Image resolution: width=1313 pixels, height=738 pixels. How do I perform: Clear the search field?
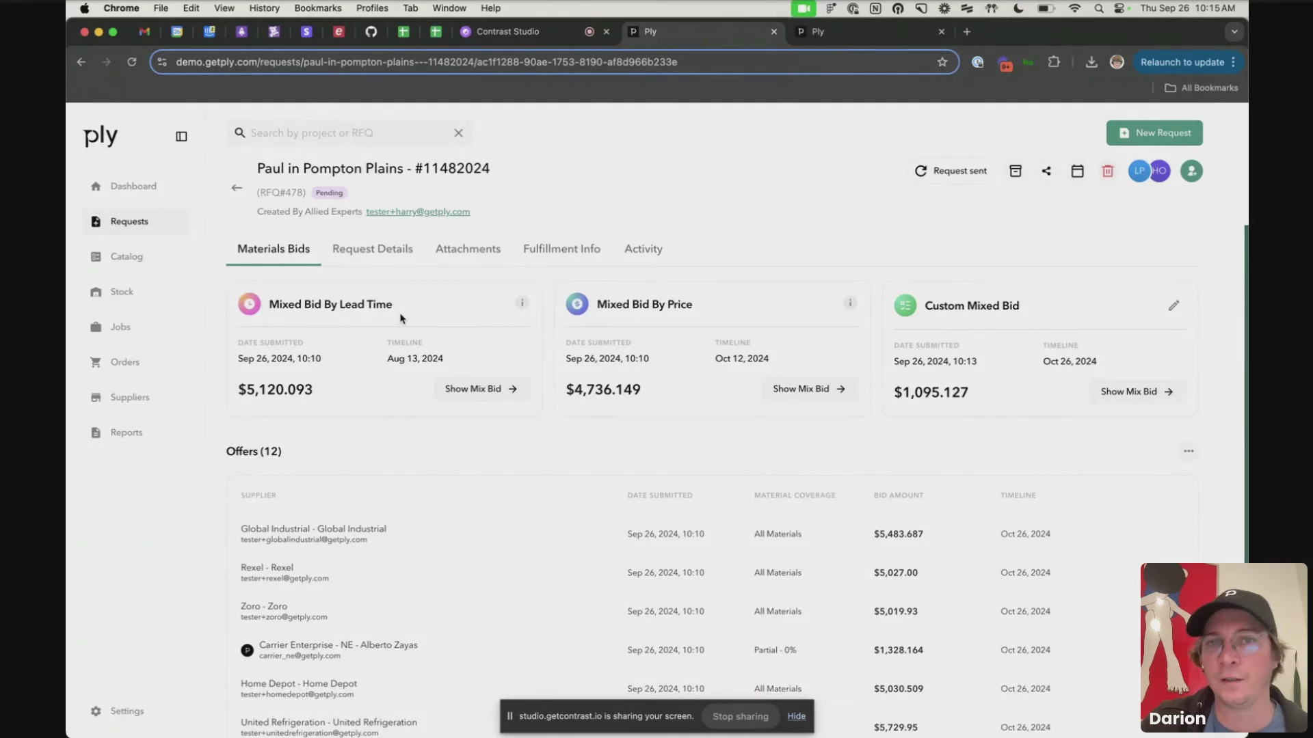click(458, 133)
